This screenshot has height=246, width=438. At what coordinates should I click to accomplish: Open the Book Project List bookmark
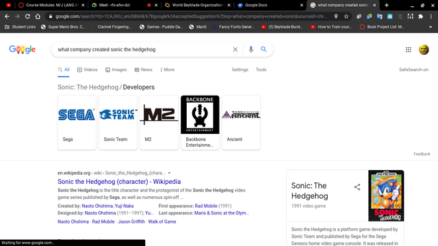coord(382,27)
